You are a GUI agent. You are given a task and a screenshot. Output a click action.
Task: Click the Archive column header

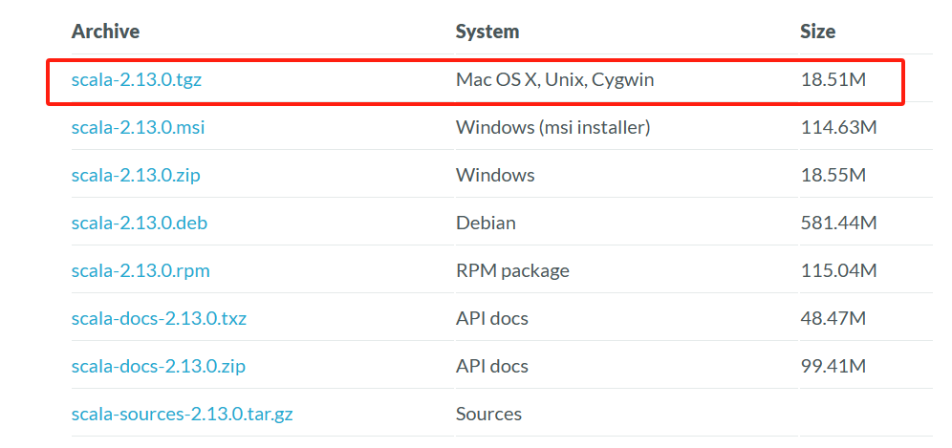click(x=105, y=32)
